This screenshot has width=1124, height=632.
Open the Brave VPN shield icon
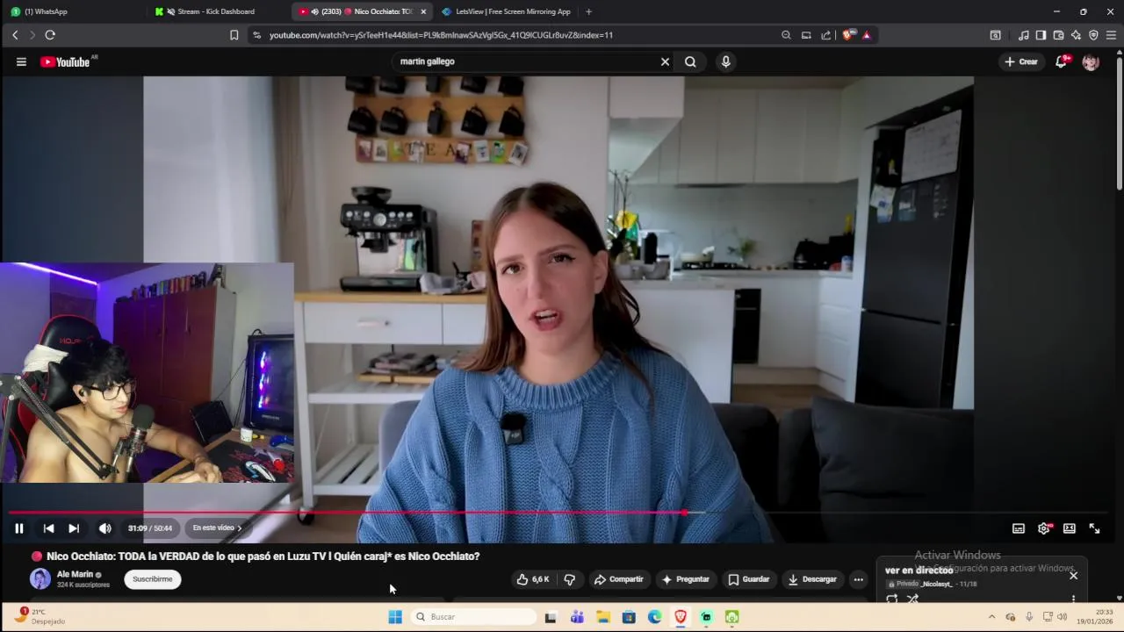[x=1093, y=35]
